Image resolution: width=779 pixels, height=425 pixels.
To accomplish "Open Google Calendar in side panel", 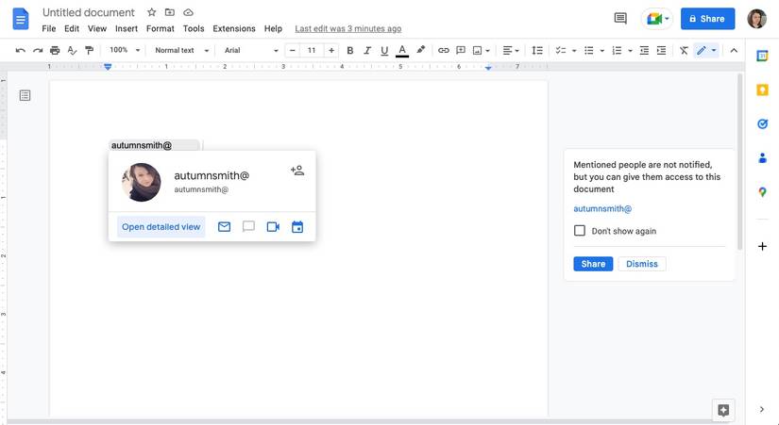I will pos(762,56).
